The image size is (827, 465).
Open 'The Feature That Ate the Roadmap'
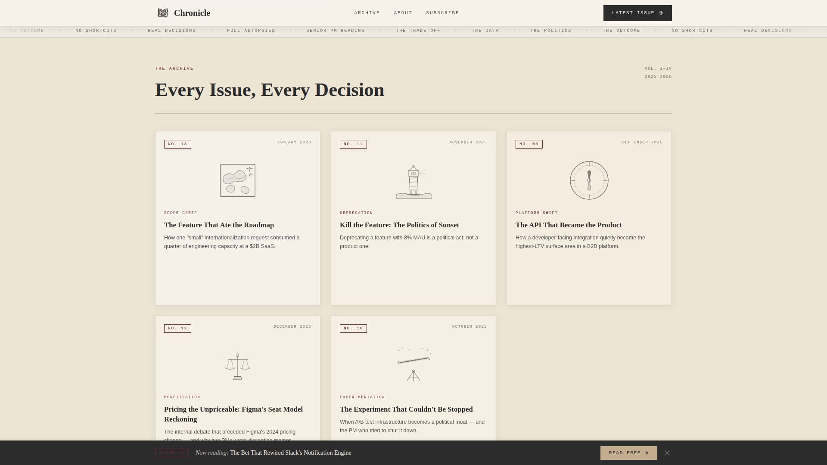tap(219, 225)
